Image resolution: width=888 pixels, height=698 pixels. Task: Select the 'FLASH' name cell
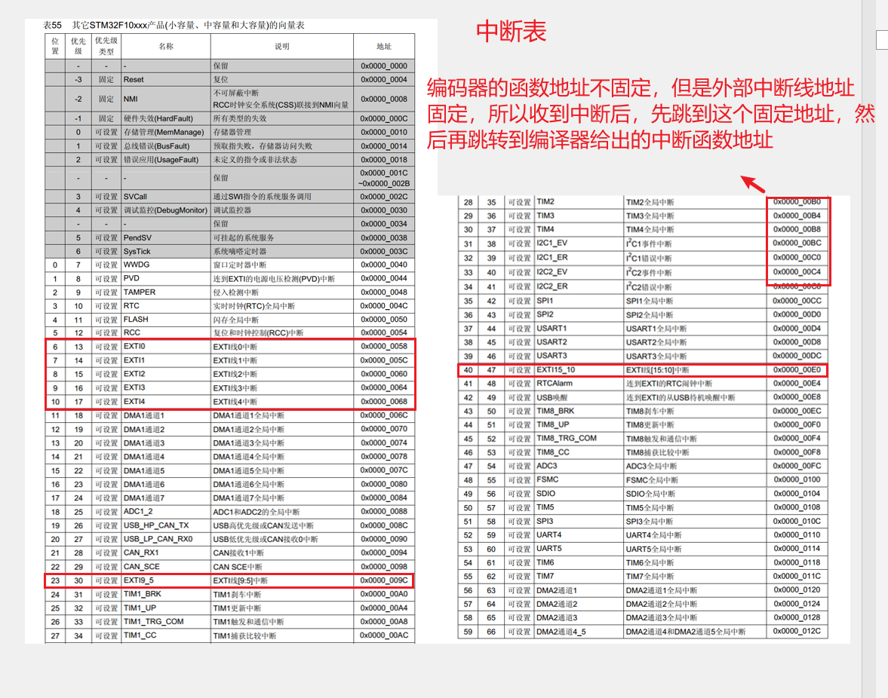pyautogui.click(x=166, y=319)
